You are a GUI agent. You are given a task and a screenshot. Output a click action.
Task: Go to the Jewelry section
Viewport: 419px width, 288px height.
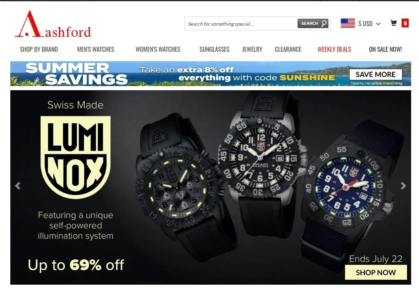click(252, 49)
